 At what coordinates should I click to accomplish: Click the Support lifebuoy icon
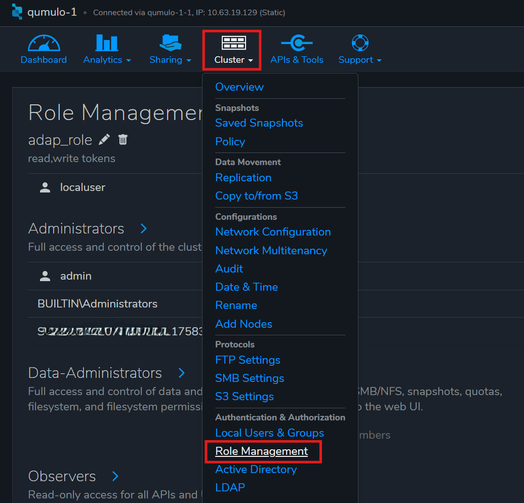coord(360,43)
